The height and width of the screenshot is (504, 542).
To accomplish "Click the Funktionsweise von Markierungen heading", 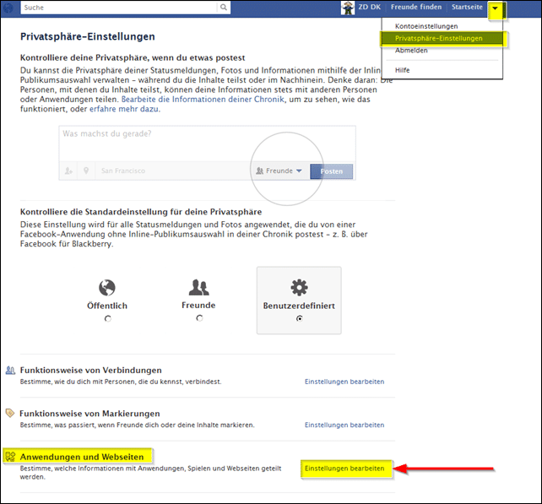I will (x=89, y=414).
